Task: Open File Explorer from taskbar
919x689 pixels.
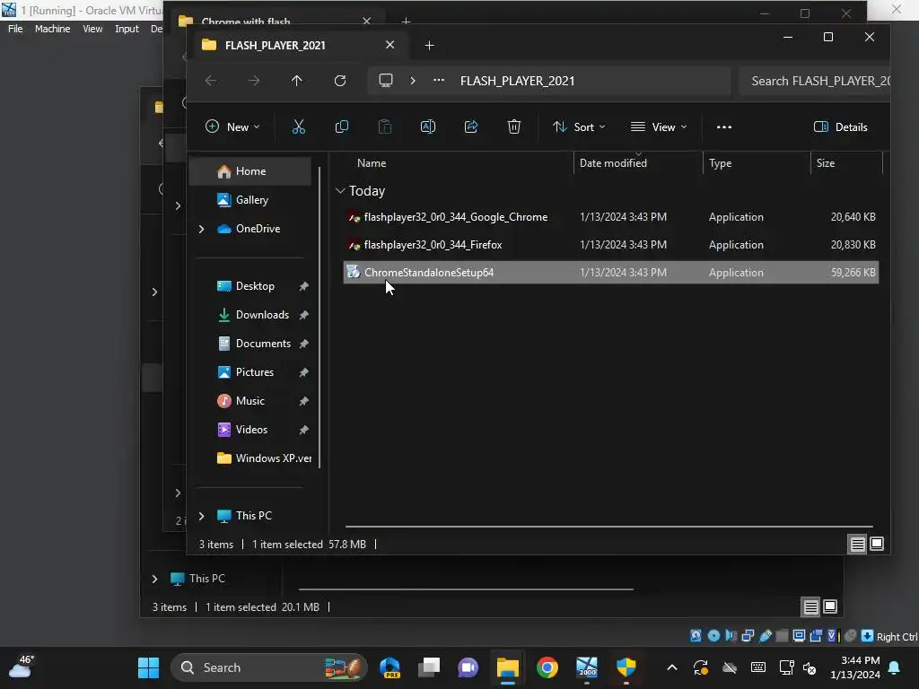Action: click(508, 667)
